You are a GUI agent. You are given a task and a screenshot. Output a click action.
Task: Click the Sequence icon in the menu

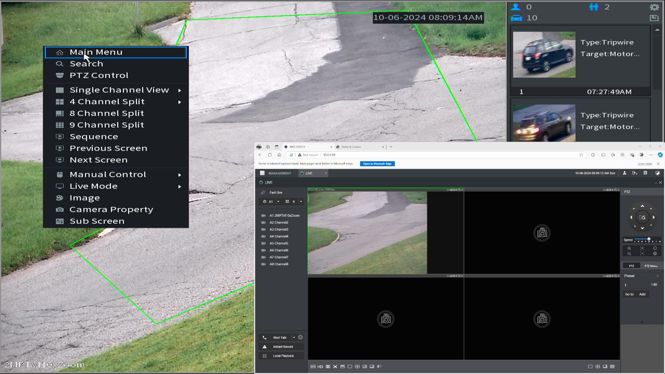(60, 137)
